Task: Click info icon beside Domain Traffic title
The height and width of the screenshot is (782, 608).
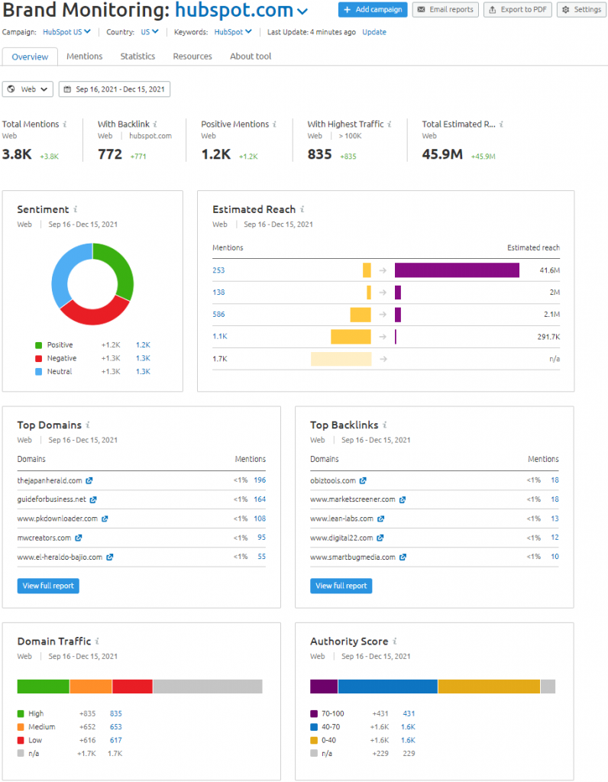Action: click(x=97, y=641)
